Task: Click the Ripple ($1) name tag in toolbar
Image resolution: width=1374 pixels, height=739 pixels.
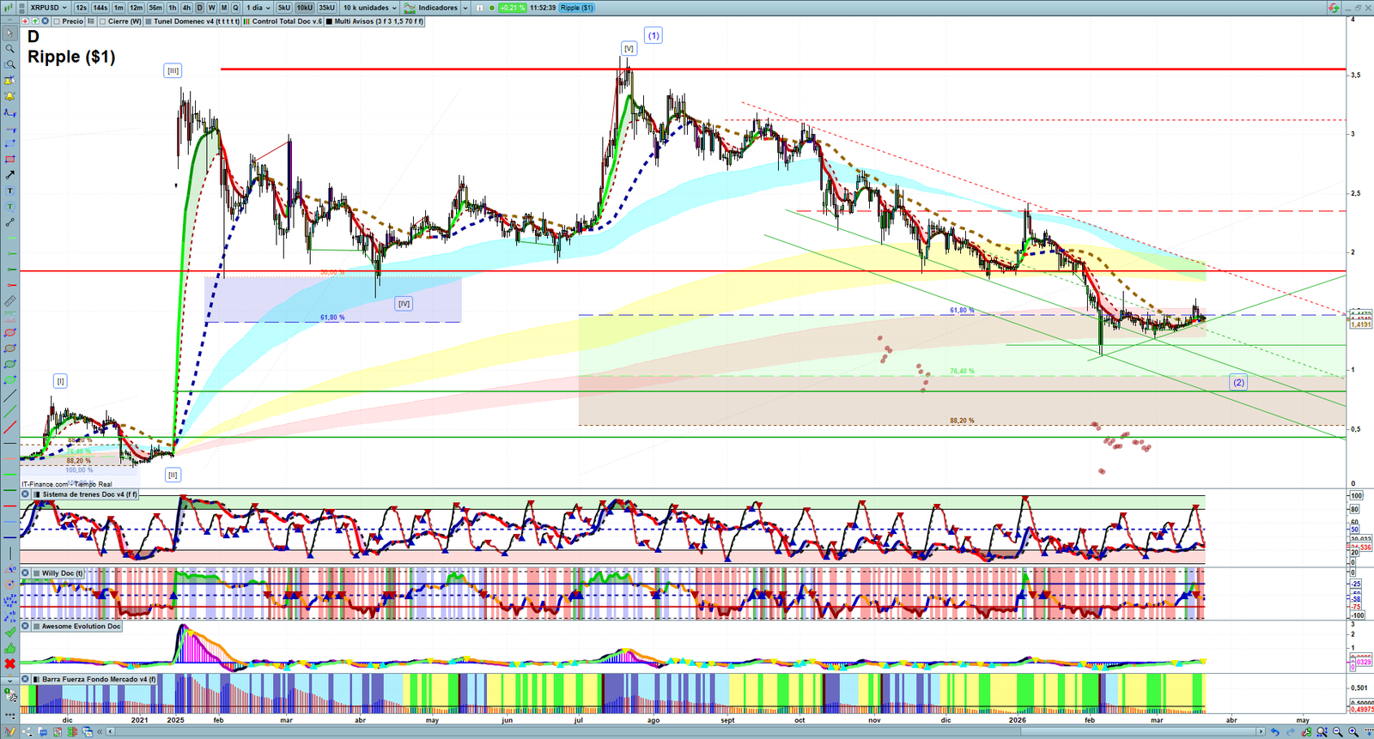Action: [x=577, y=8]
